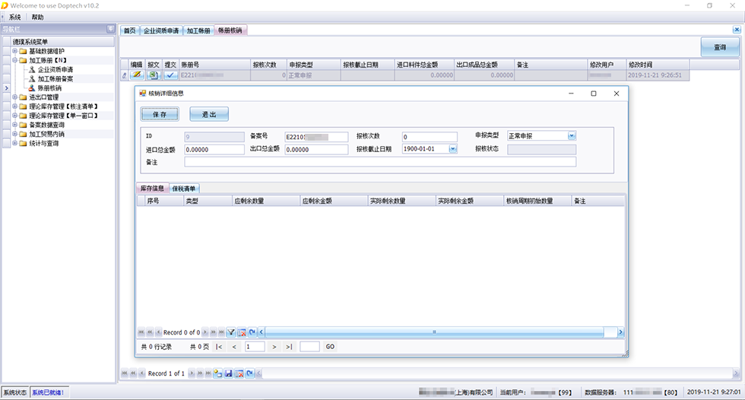Expand 理论库存管理【核注清单】 node

click(14, 106)
